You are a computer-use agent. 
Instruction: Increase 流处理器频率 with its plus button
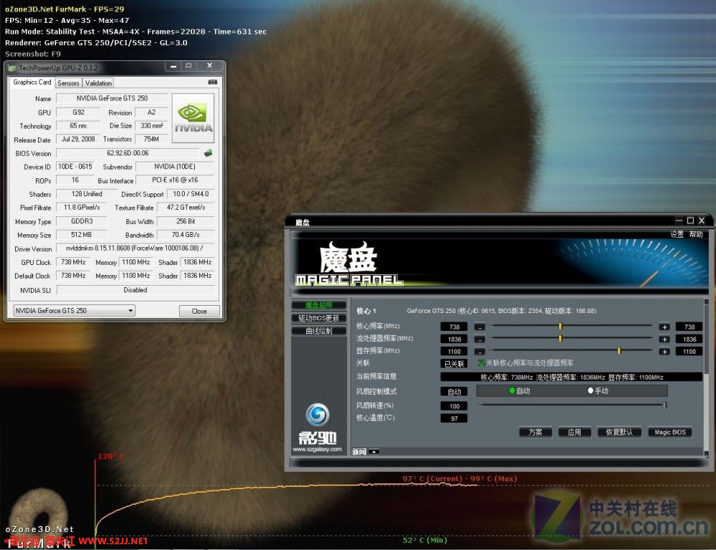tap(664, 339)
